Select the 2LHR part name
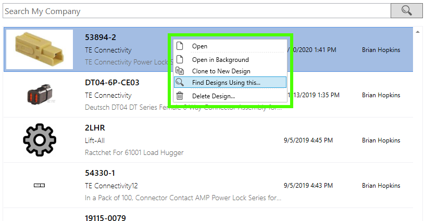The width and height of the screenshot is (425, 221). pos(95,128)
